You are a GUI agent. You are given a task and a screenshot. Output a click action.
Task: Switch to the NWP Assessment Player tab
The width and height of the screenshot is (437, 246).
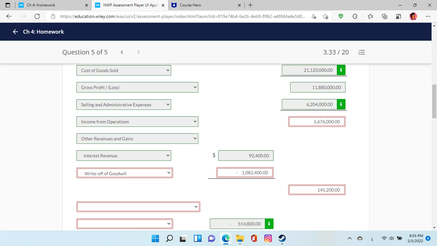[130, 5]
